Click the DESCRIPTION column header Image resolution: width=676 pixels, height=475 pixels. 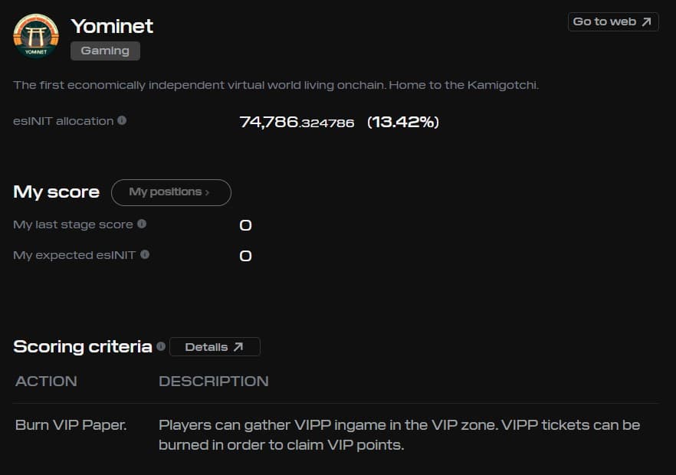(x=213, y=381)
